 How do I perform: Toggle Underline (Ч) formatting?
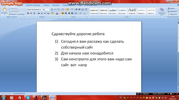pyautogui.click(x=34, y=13)
